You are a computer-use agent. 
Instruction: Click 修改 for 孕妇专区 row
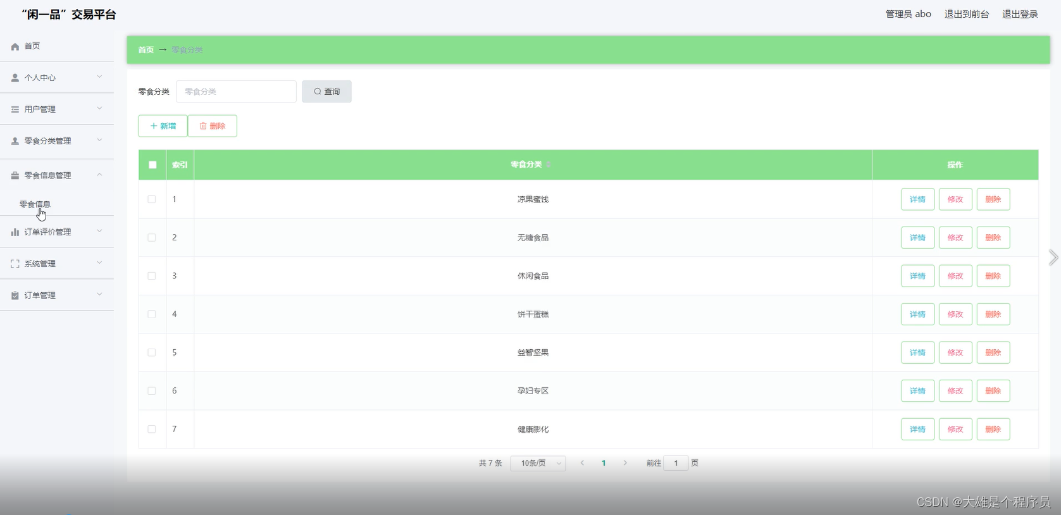pos(955,391)
